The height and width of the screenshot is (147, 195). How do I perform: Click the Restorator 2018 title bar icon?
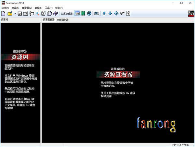click(x=3, y=3)
